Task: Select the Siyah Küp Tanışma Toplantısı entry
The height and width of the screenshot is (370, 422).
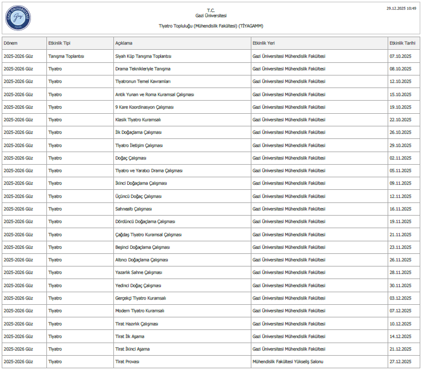Action: [143, 56]
